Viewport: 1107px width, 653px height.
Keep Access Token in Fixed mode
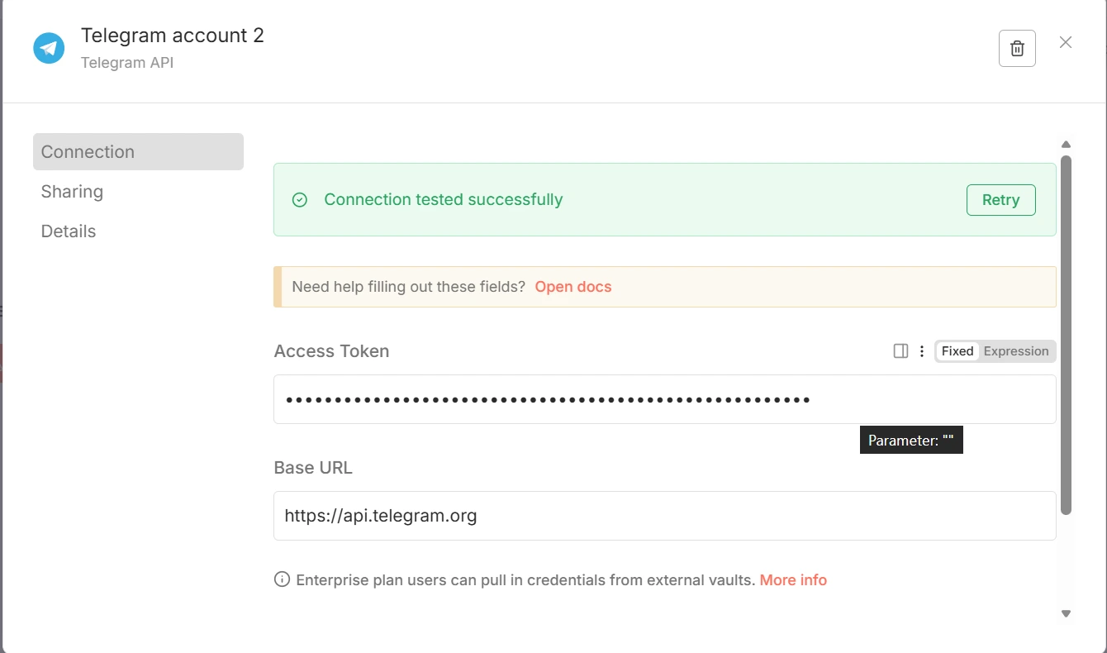tap(956, 350)
